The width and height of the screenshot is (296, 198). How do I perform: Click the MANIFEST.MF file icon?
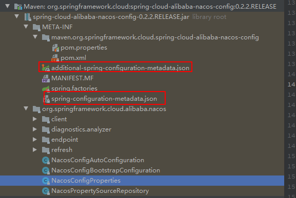tap(46, 78)
